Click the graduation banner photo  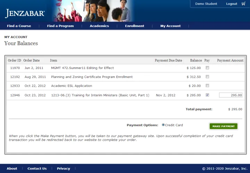tap(92, 11)
